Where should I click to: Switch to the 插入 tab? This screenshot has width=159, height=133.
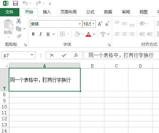(47, 12)
